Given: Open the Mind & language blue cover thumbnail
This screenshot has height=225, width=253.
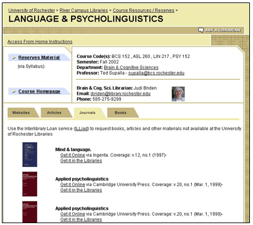Looking at the screenshot, I should point(30,155).
